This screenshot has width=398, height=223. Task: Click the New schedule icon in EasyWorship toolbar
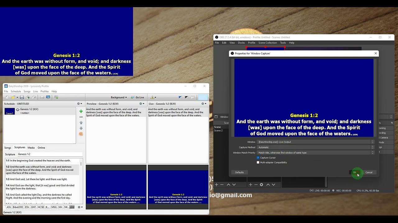coord(7,97)
